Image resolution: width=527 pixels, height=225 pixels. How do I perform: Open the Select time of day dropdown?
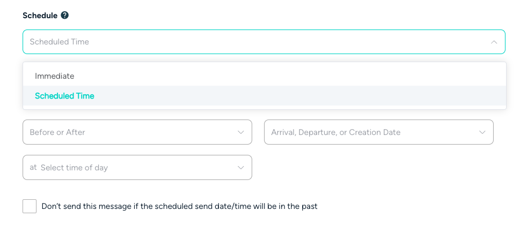point(137,168)
